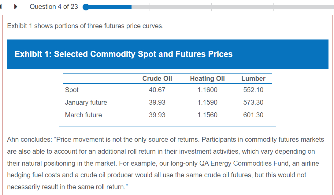Click the heating oil spot price 1.1600
Image resolution: width=334 pixels, height=195 pixels.
207,90
